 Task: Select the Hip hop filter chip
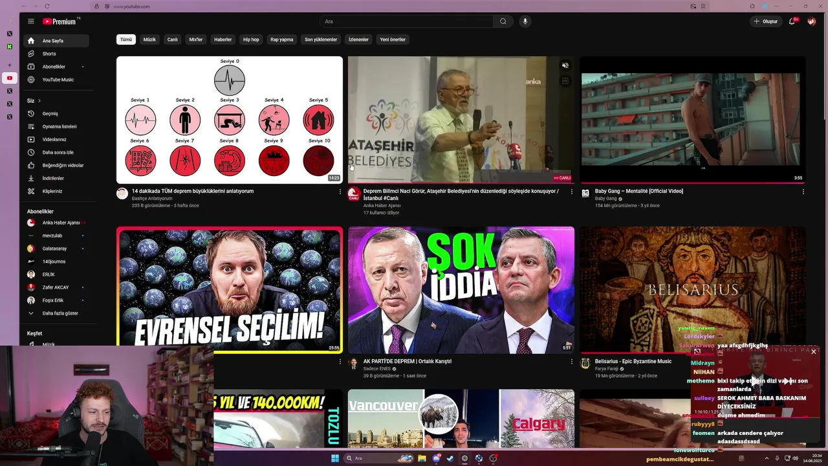click(251, 39)
